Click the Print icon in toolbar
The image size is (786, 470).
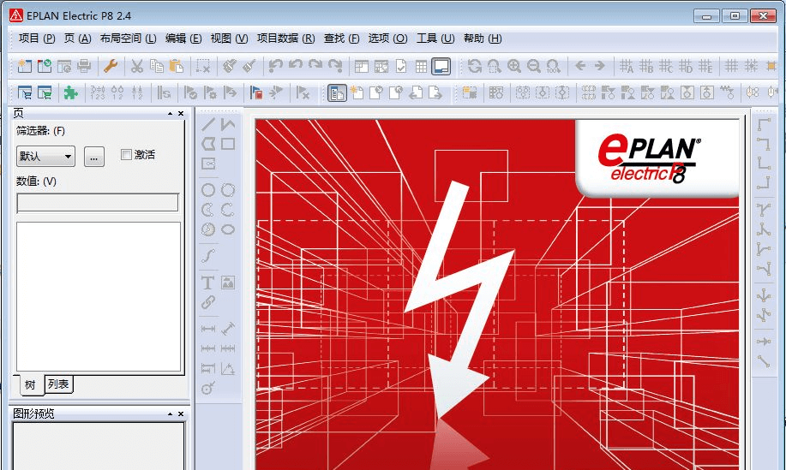[x=84, y=66]
